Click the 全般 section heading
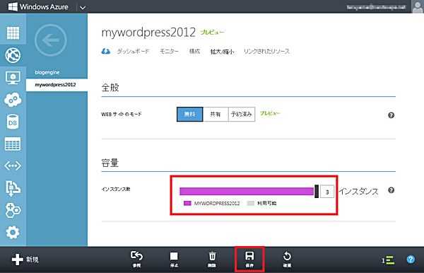The image size is (424, 273). [110, 88]
